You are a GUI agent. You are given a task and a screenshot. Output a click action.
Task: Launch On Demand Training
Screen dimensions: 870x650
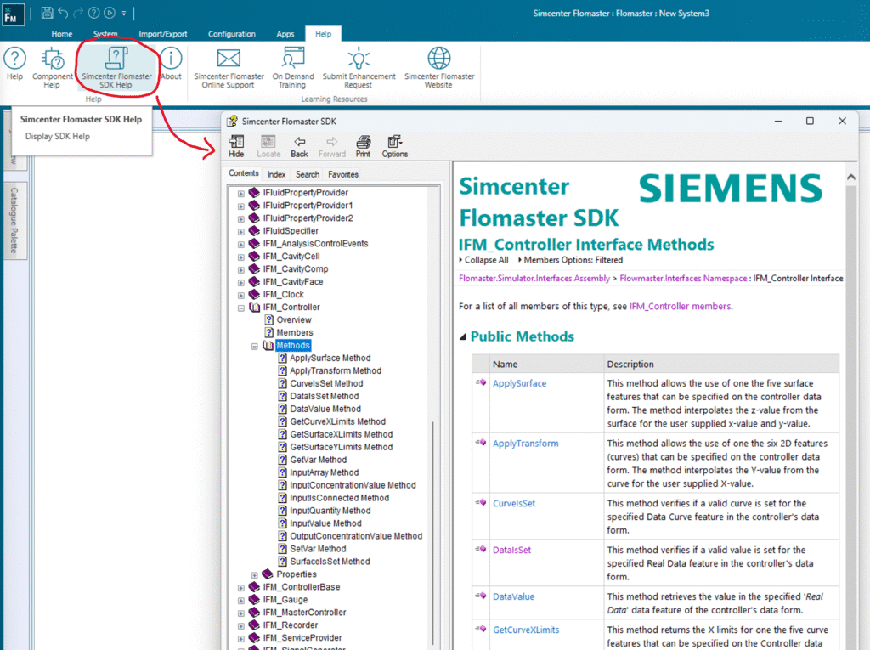[292, 67]
